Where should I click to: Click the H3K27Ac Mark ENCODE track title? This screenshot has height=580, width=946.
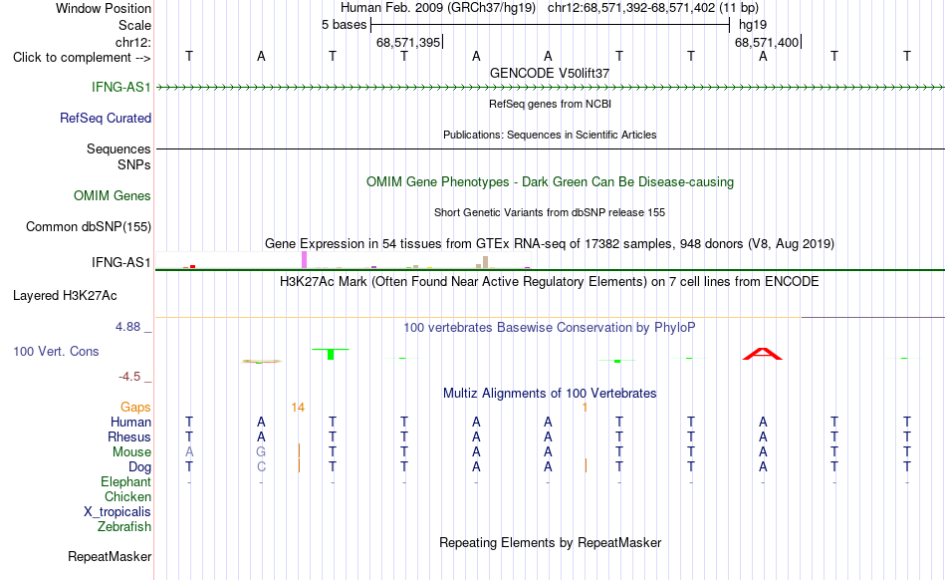550,282
